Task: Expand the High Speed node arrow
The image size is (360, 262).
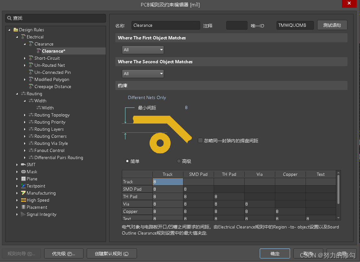Action: (x=17, y=200)
